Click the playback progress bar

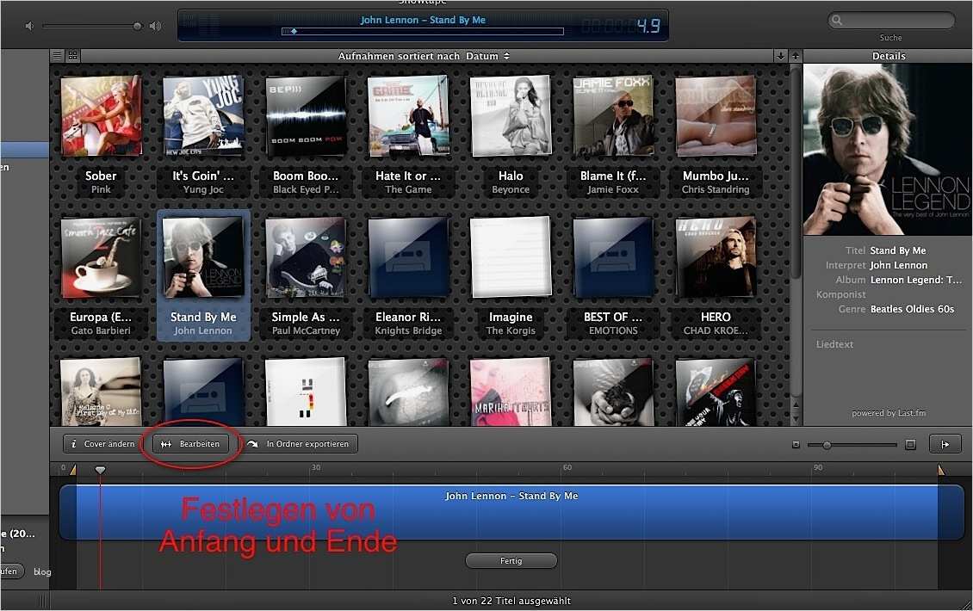[x=423, y=31]
